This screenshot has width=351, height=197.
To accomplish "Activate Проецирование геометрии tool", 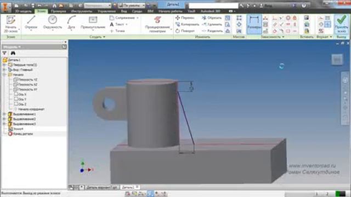I will point(157,24).
